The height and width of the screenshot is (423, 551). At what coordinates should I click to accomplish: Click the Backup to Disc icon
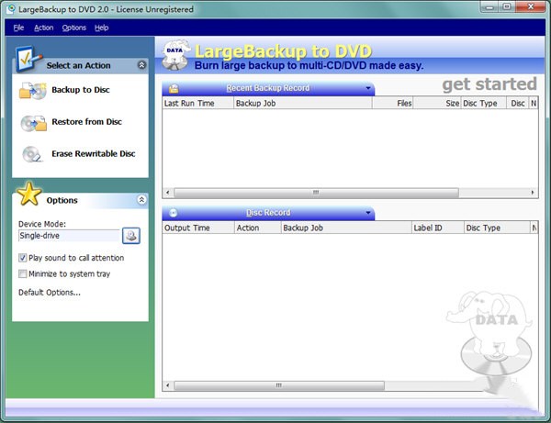(32, 90)
